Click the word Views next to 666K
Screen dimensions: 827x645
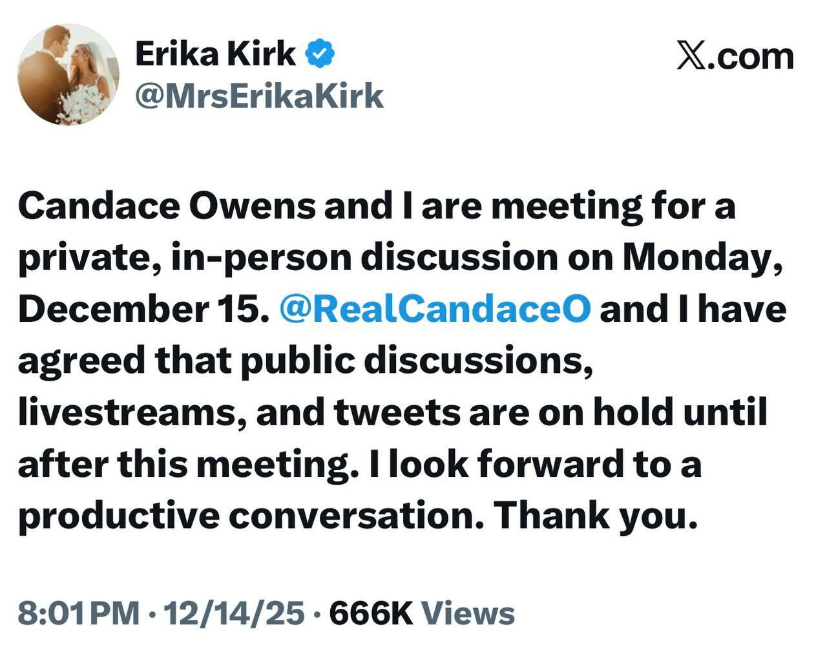pyautogui.click(x=468, y=613)
